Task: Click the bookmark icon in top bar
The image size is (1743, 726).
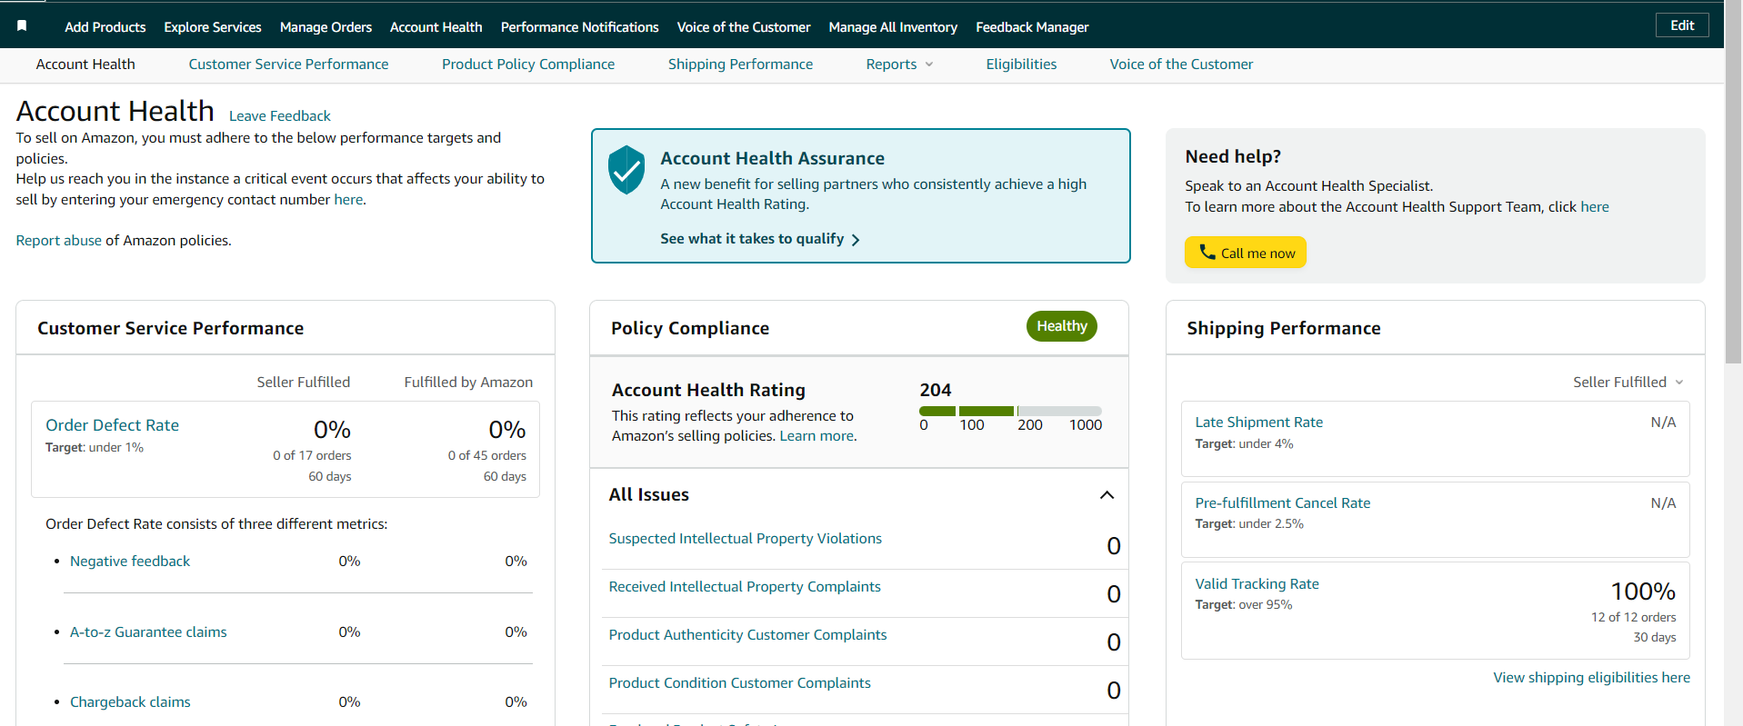Action: pyautogui.click(x=22, y=25)
